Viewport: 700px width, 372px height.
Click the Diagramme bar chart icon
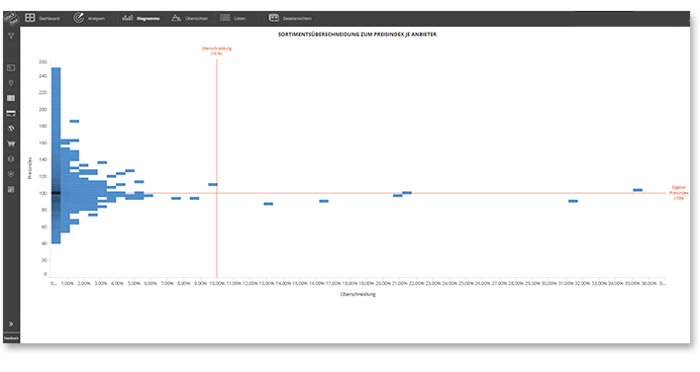pyautogui.click(x=128, y=18)
